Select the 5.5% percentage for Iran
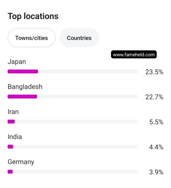 click(156, 122)
